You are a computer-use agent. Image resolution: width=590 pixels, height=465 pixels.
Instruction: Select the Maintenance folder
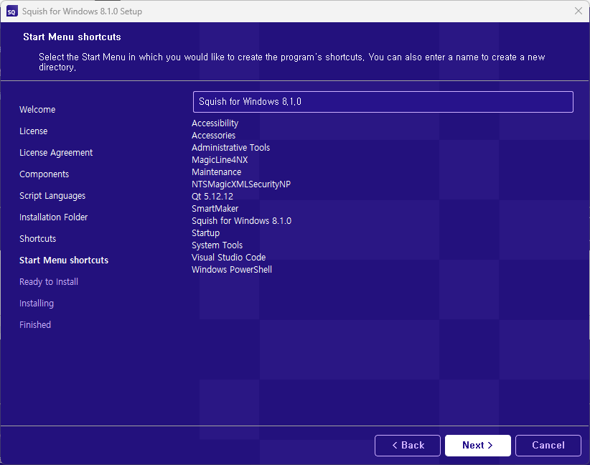(216, 172)
